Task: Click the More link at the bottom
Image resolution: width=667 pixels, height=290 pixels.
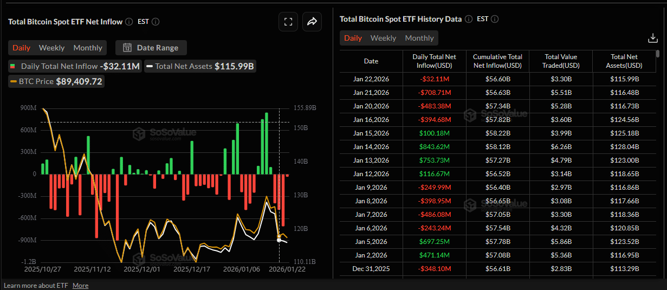Action: pos(80,286)
